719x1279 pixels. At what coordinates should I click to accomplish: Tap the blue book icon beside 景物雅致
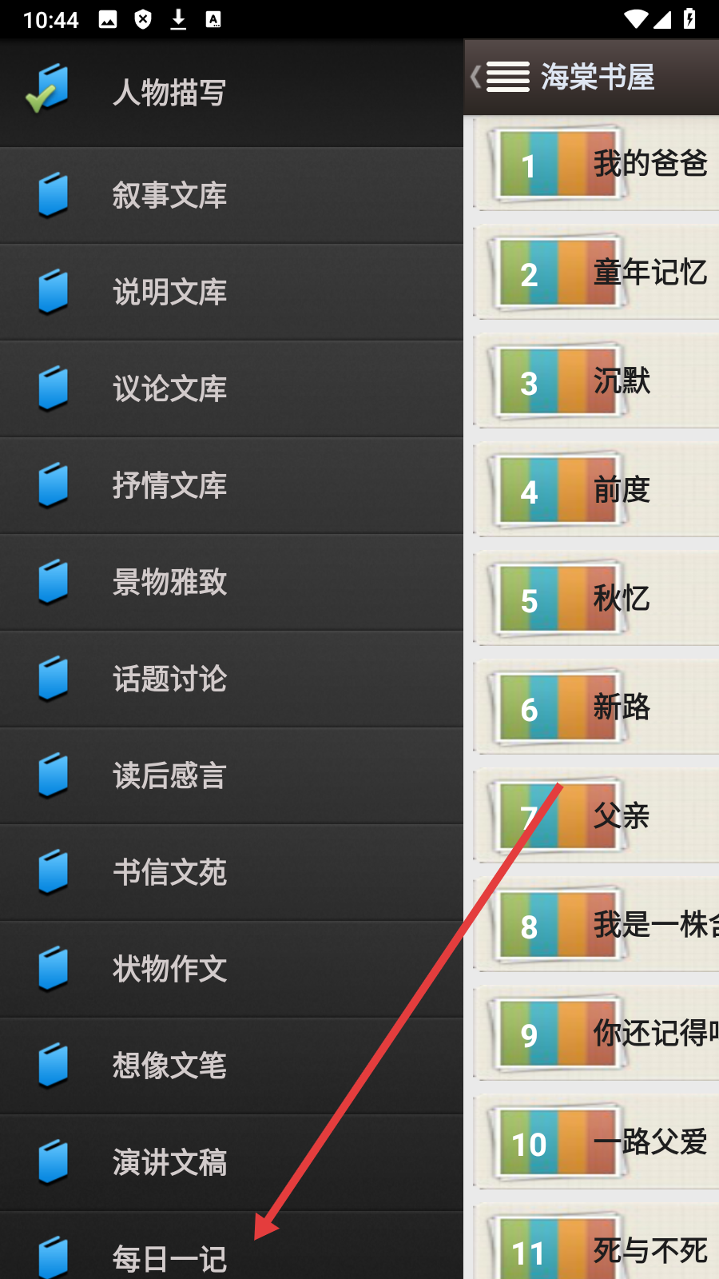pos(53,581)
